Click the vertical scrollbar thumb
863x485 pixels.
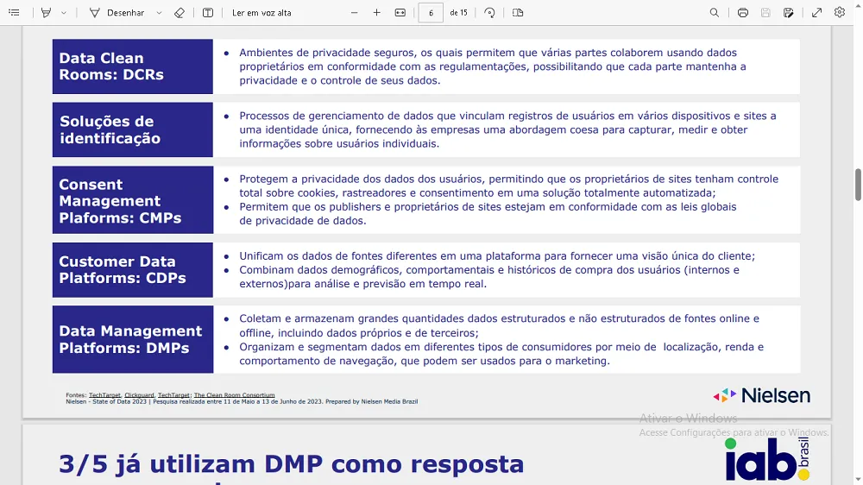click(x=858, y=185)
